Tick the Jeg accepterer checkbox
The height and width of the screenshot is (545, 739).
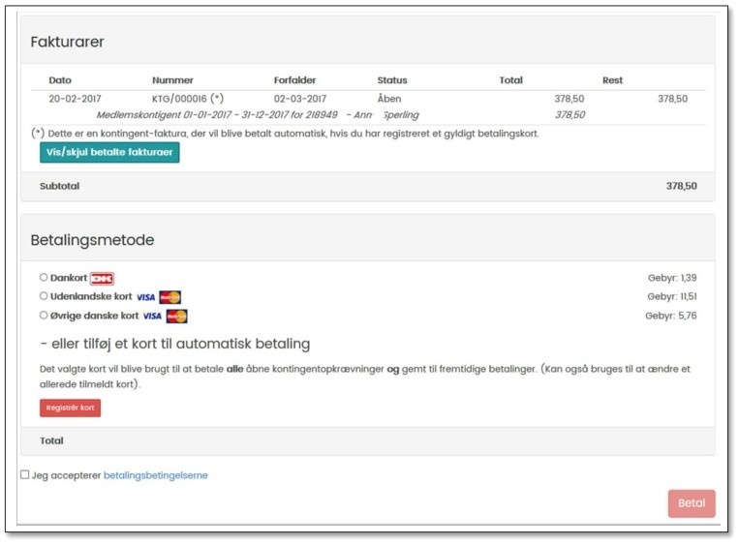(x=25, y=474)
